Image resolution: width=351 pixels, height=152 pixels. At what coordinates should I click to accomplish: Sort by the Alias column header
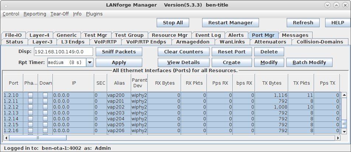(x=119, y=83)
